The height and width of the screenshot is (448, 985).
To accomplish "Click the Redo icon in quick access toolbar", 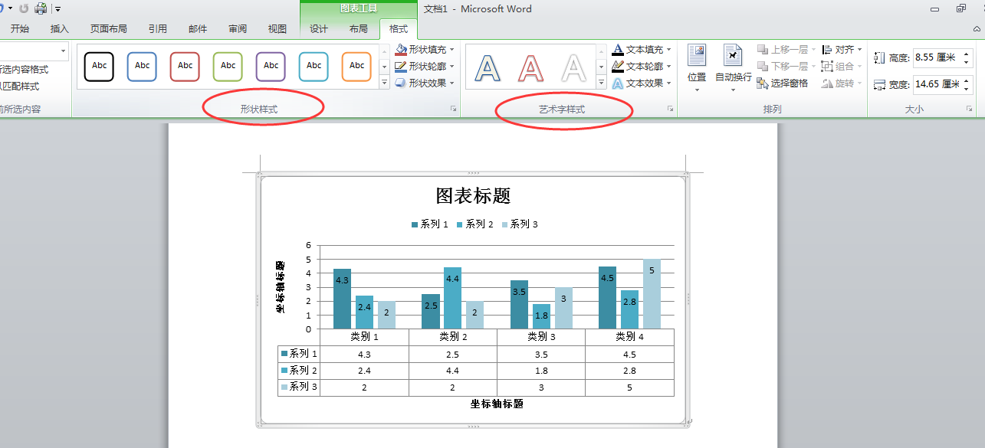I will (23, 8).
